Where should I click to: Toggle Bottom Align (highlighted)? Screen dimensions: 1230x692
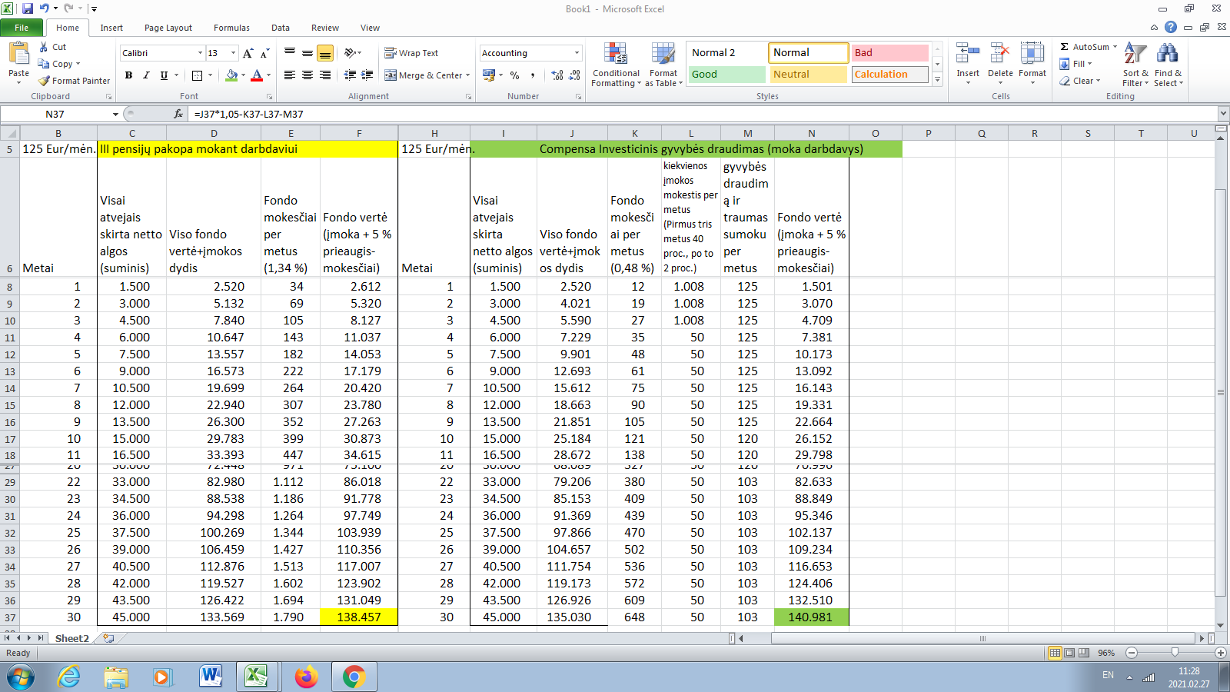coord(325,53)
